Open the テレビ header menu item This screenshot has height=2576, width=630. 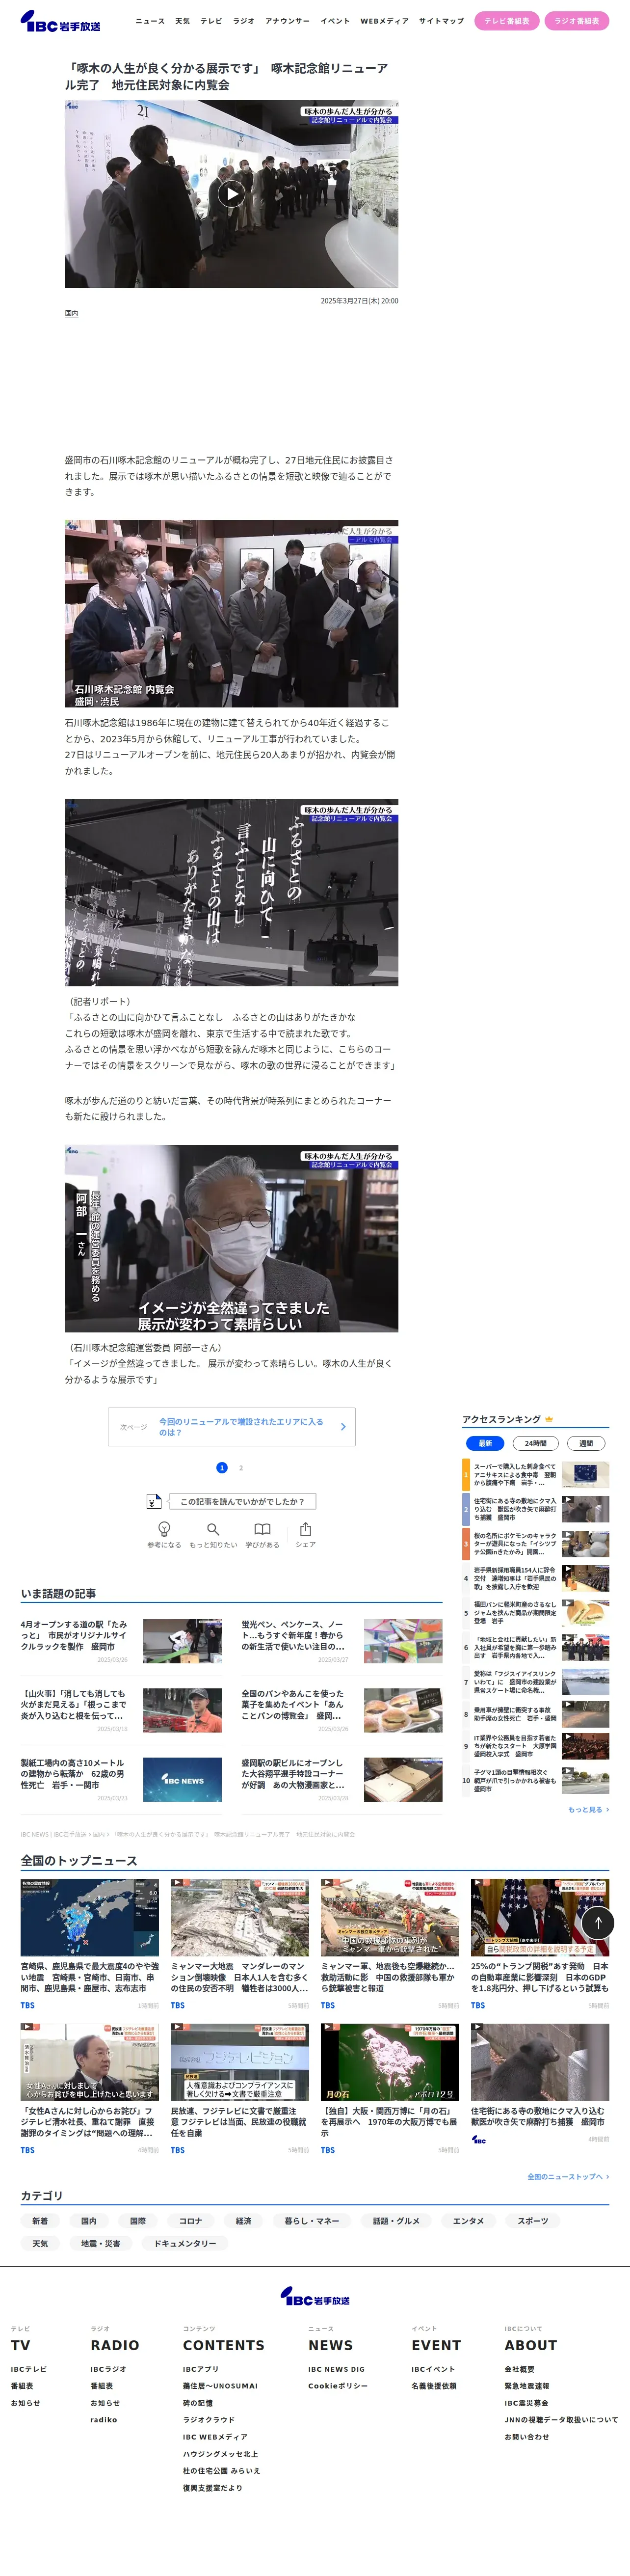(211, 21)
